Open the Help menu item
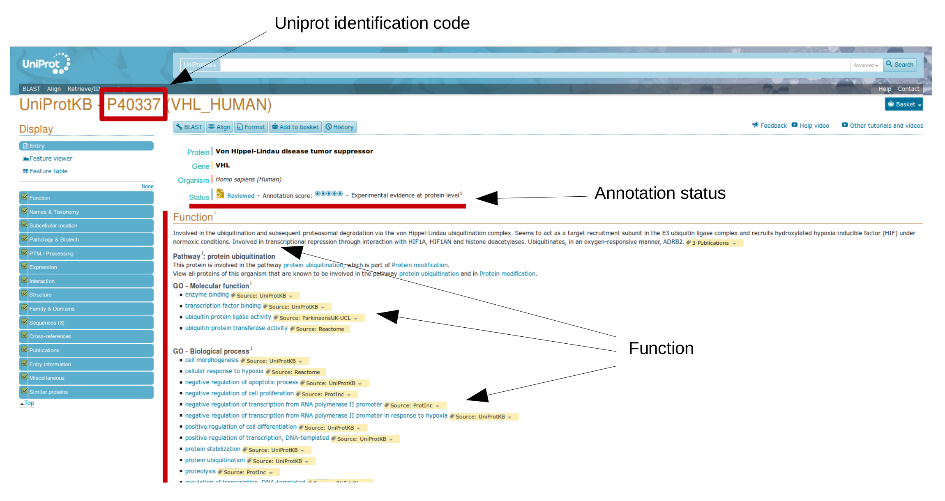The width and height of the screenshot is (945, 501). 885,89
